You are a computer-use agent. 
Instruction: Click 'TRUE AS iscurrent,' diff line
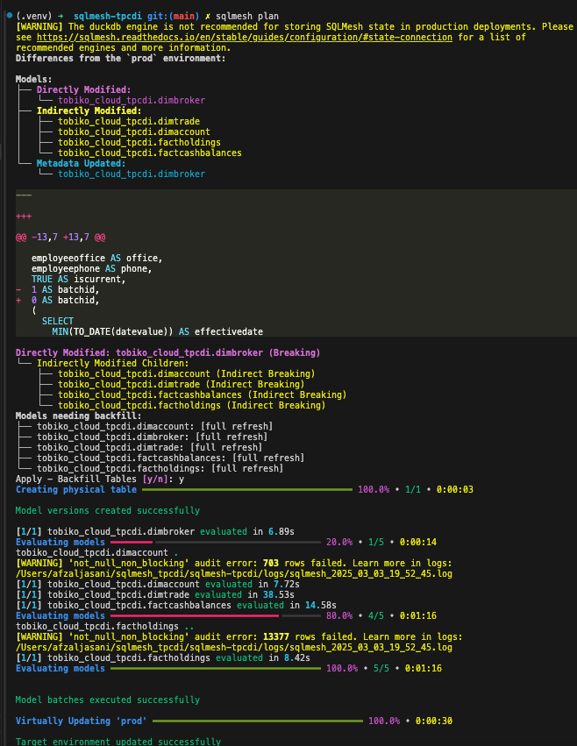click(x=79, y=279)
